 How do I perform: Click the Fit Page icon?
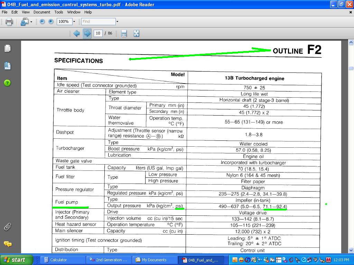tap(136, 33)
